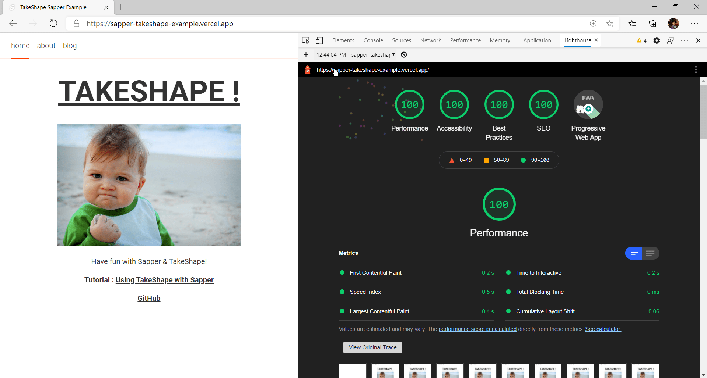Click the Lighthouse panel vertical scrollbar
The image size is (707, 378).
tap(703, 112)
